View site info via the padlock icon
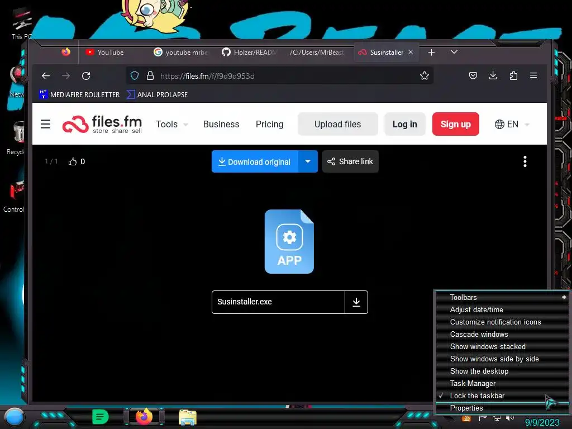The width and height of the screenshot is (572, 429). (150, 75)
